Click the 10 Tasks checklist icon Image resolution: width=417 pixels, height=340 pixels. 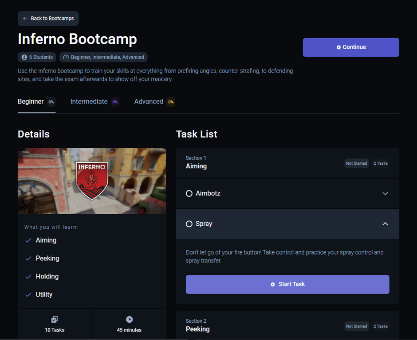click(55, 319)
